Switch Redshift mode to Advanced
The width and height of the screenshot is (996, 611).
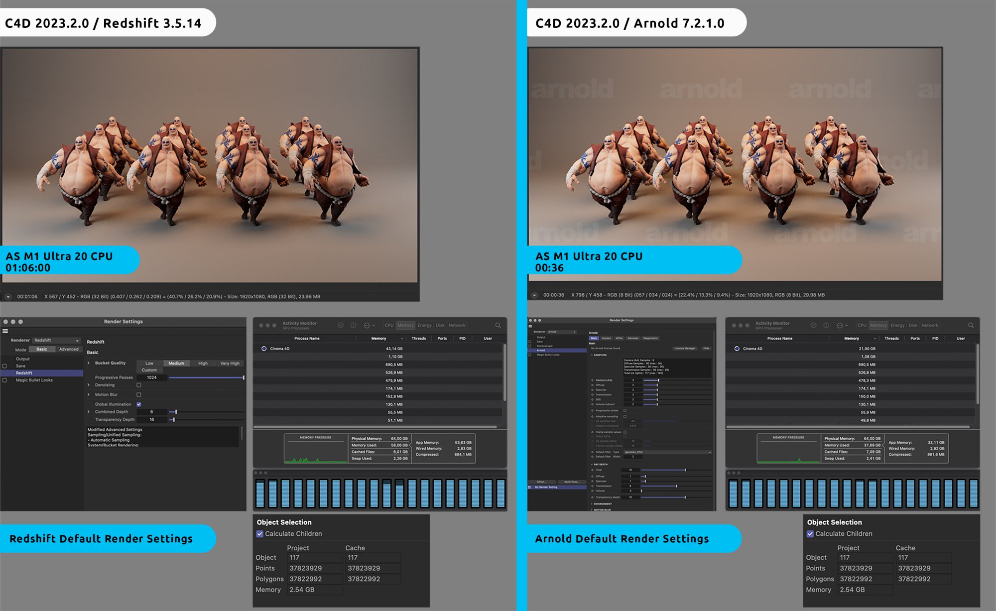(69, 349)
